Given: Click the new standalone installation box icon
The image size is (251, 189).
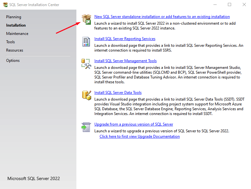Looking at the screenshot, I should [86, 19].
